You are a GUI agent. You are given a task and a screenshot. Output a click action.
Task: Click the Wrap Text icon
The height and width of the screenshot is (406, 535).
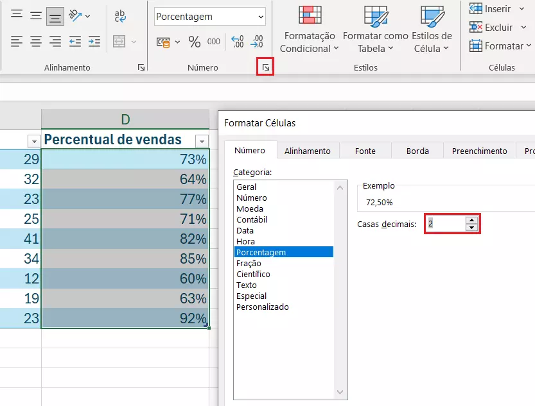[x=120, y=15]
